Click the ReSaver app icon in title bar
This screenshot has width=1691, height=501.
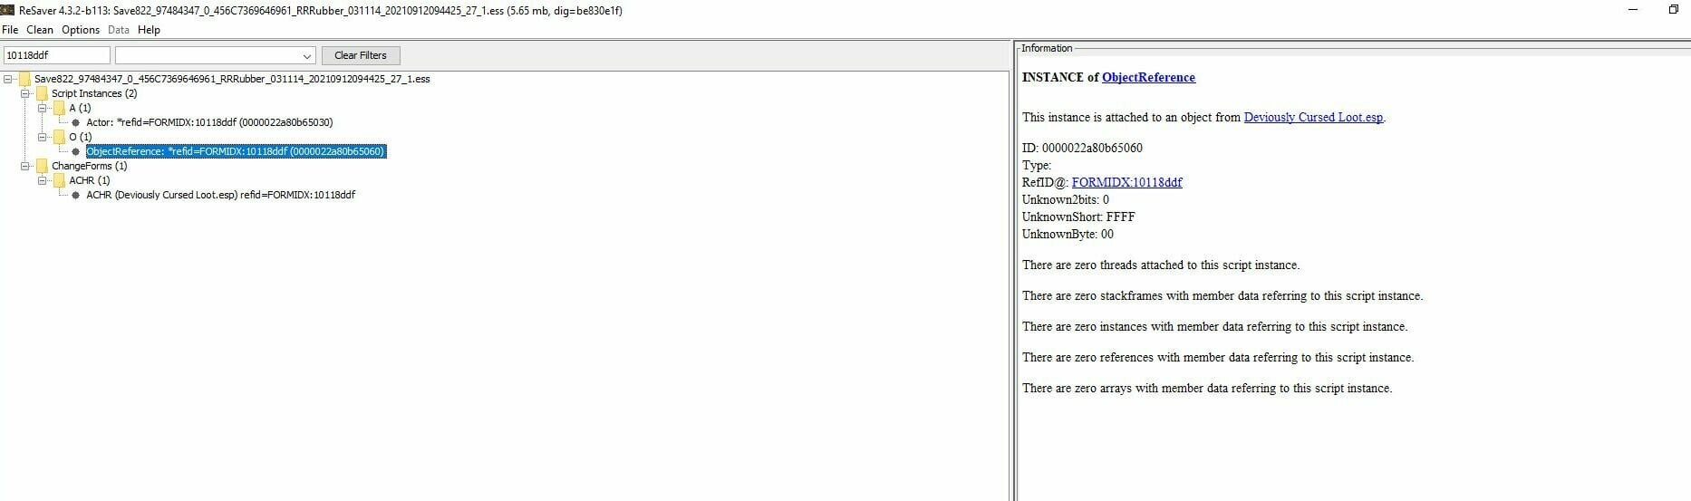(8, 10)
